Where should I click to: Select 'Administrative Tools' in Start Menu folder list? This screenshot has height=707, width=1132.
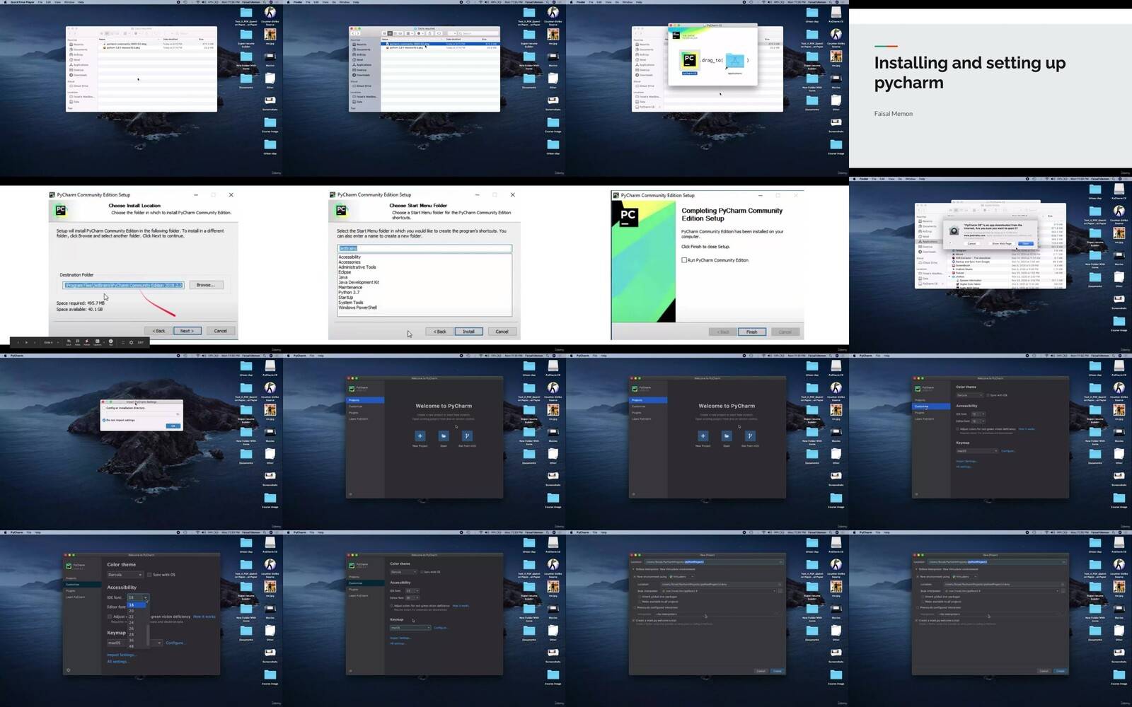[x=357, y=267]
